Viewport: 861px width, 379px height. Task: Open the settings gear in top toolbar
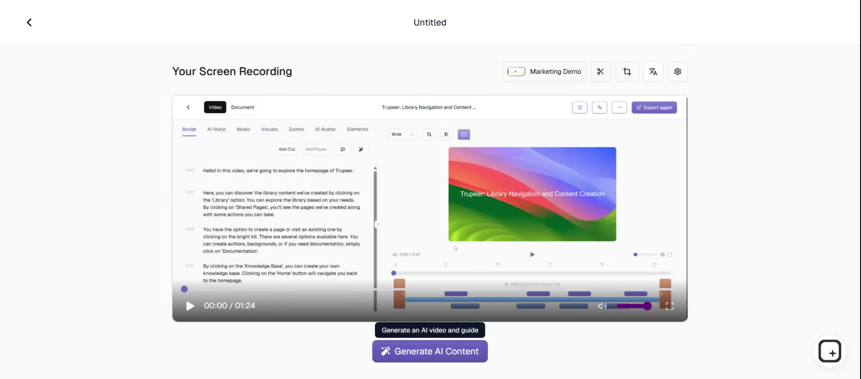(678, 72)
